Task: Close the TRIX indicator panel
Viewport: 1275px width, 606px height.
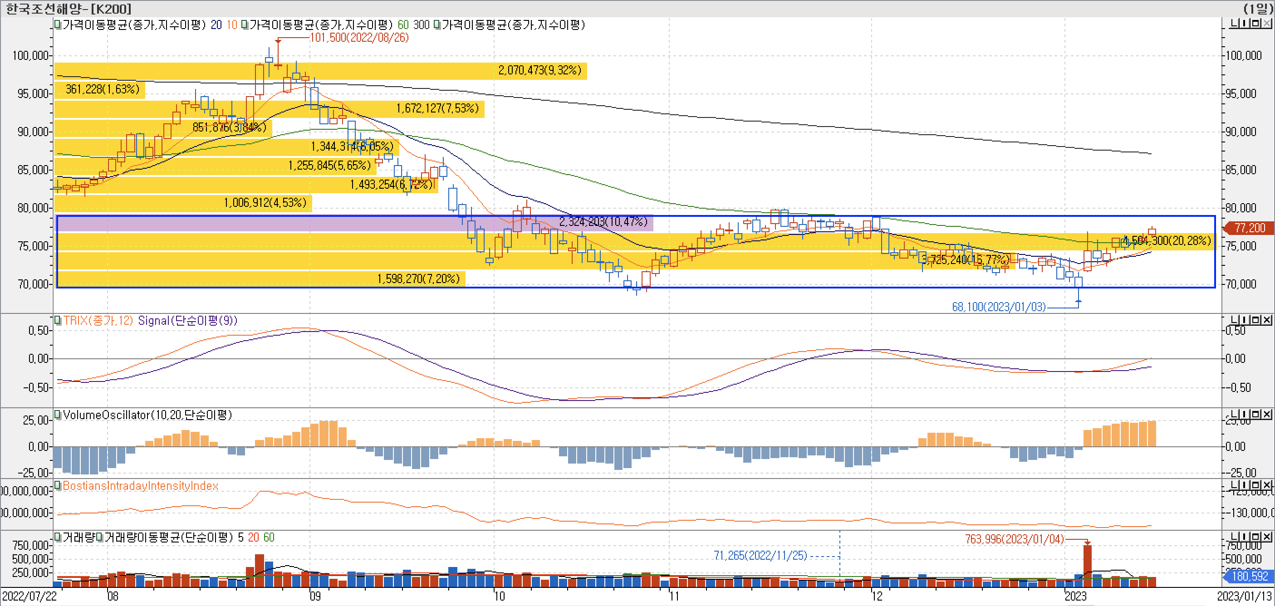Action: click(x=1266, y=320)
